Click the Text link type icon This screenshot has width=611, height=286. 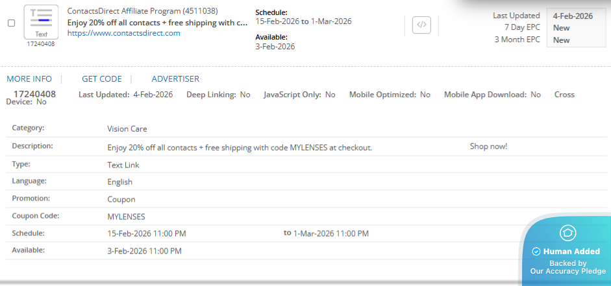tap(41, 22)
